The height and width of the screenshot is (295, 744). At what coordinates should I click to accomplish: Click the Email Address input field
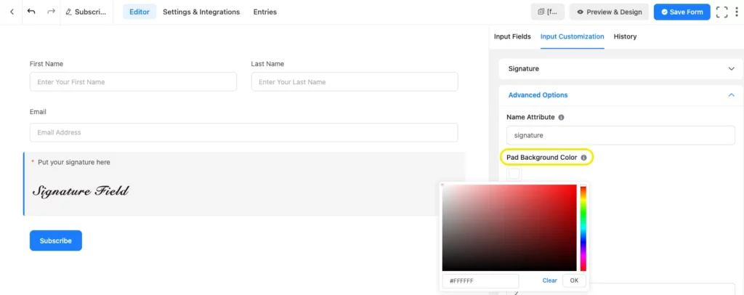[x=244, y=132]
